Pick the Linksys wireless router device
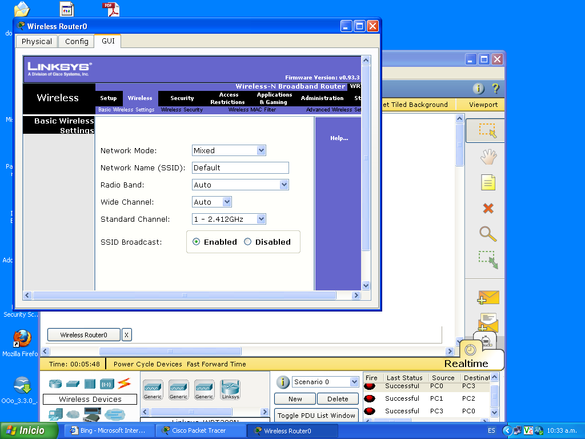585x439 pixels. tap(230, 390)
